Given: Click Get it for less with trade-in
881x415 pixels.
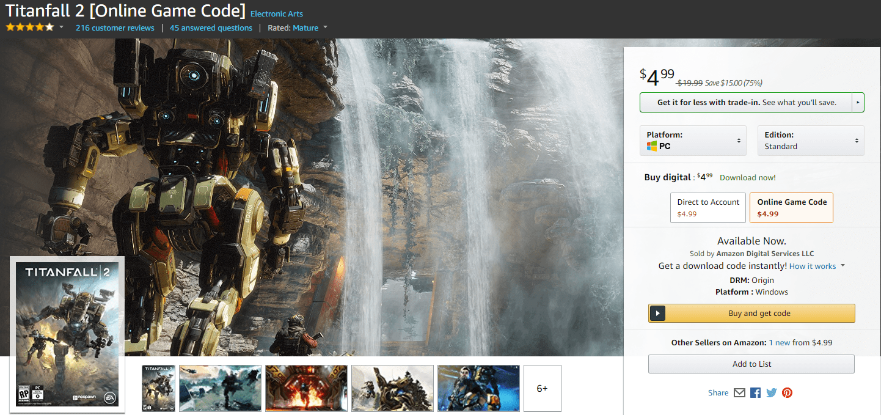Looking at the screenshot, I should coord(746,103).
